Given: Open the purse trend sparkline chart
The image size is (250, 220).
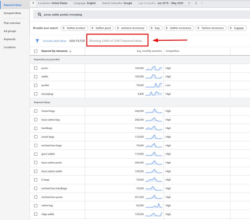Looking at the screenshot, I should tap(155, 68).
